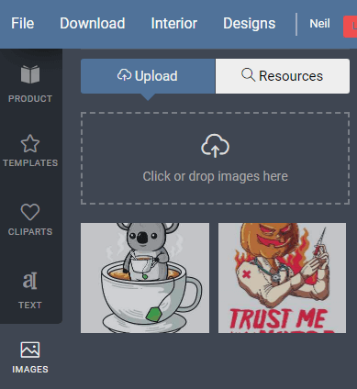Switch to the Resources tab
The height and width of the screenshot is (389, 357).
coord(283,76)
